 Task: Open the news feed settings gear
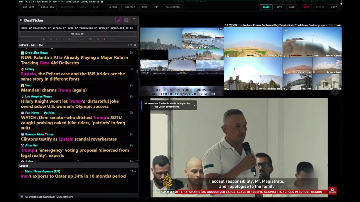(135, 45)
